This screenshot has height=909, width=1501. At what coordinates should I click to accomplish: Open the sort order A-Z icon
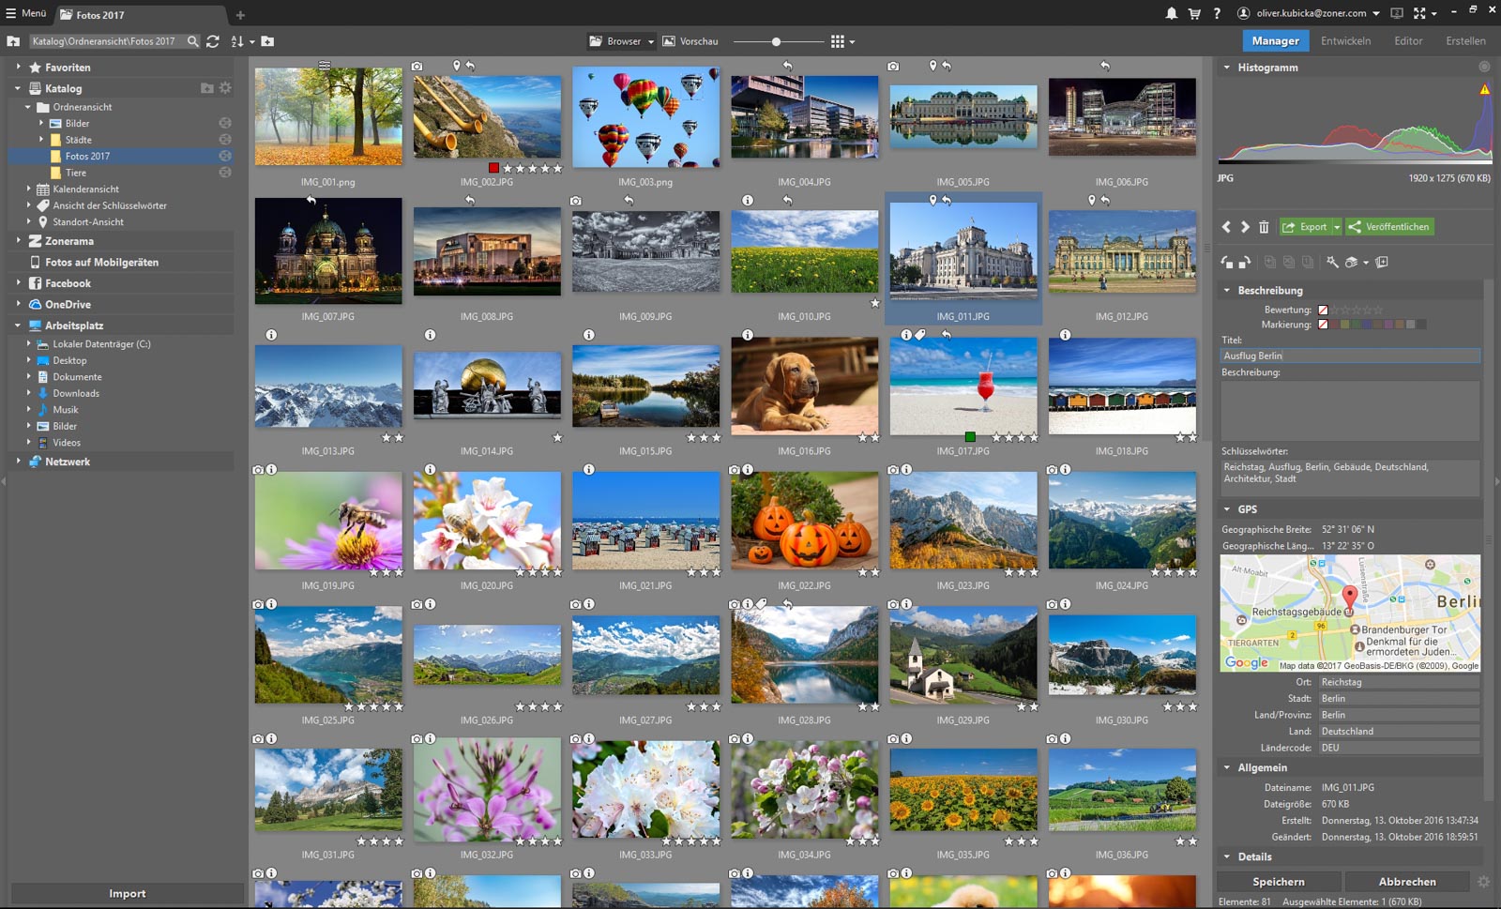click(237, 41)
